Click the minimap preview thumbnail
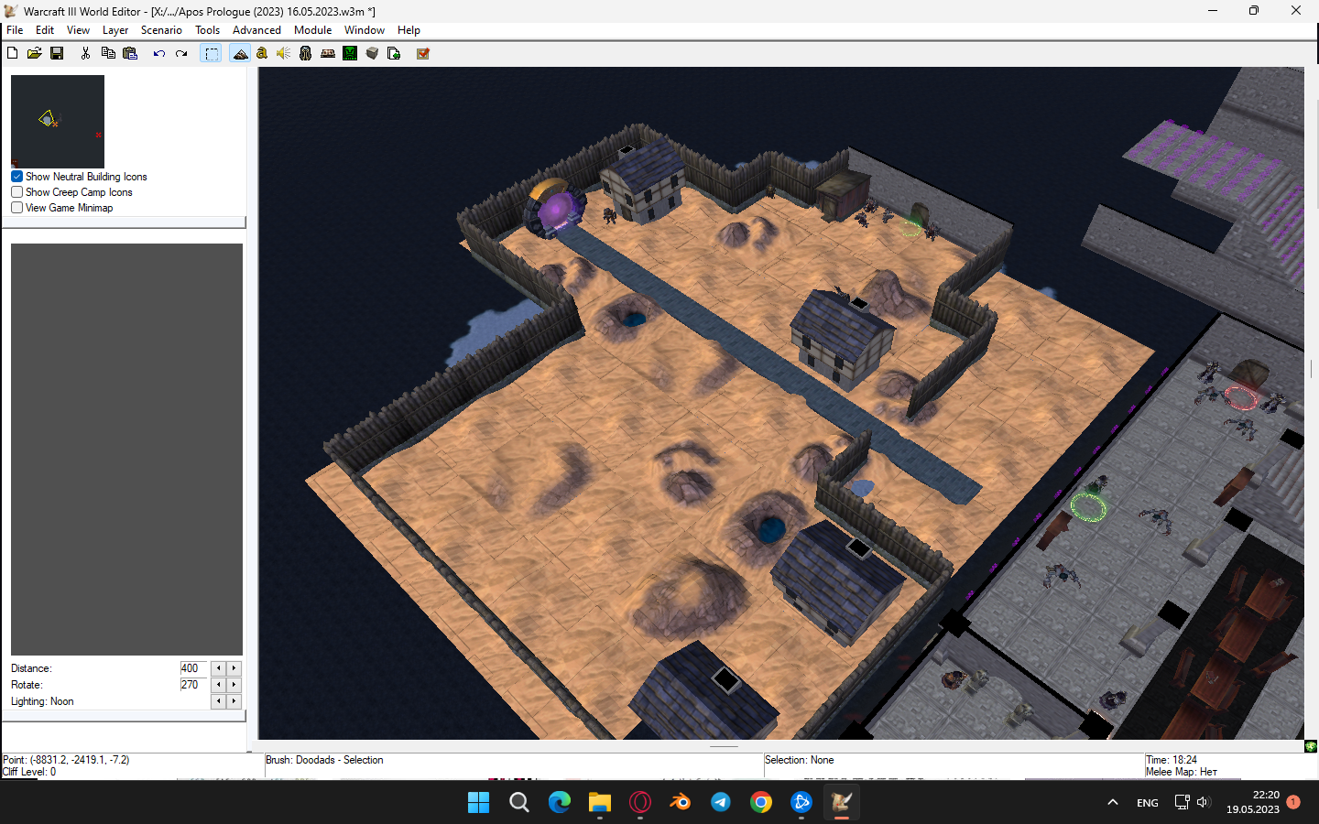 point(58,122)
